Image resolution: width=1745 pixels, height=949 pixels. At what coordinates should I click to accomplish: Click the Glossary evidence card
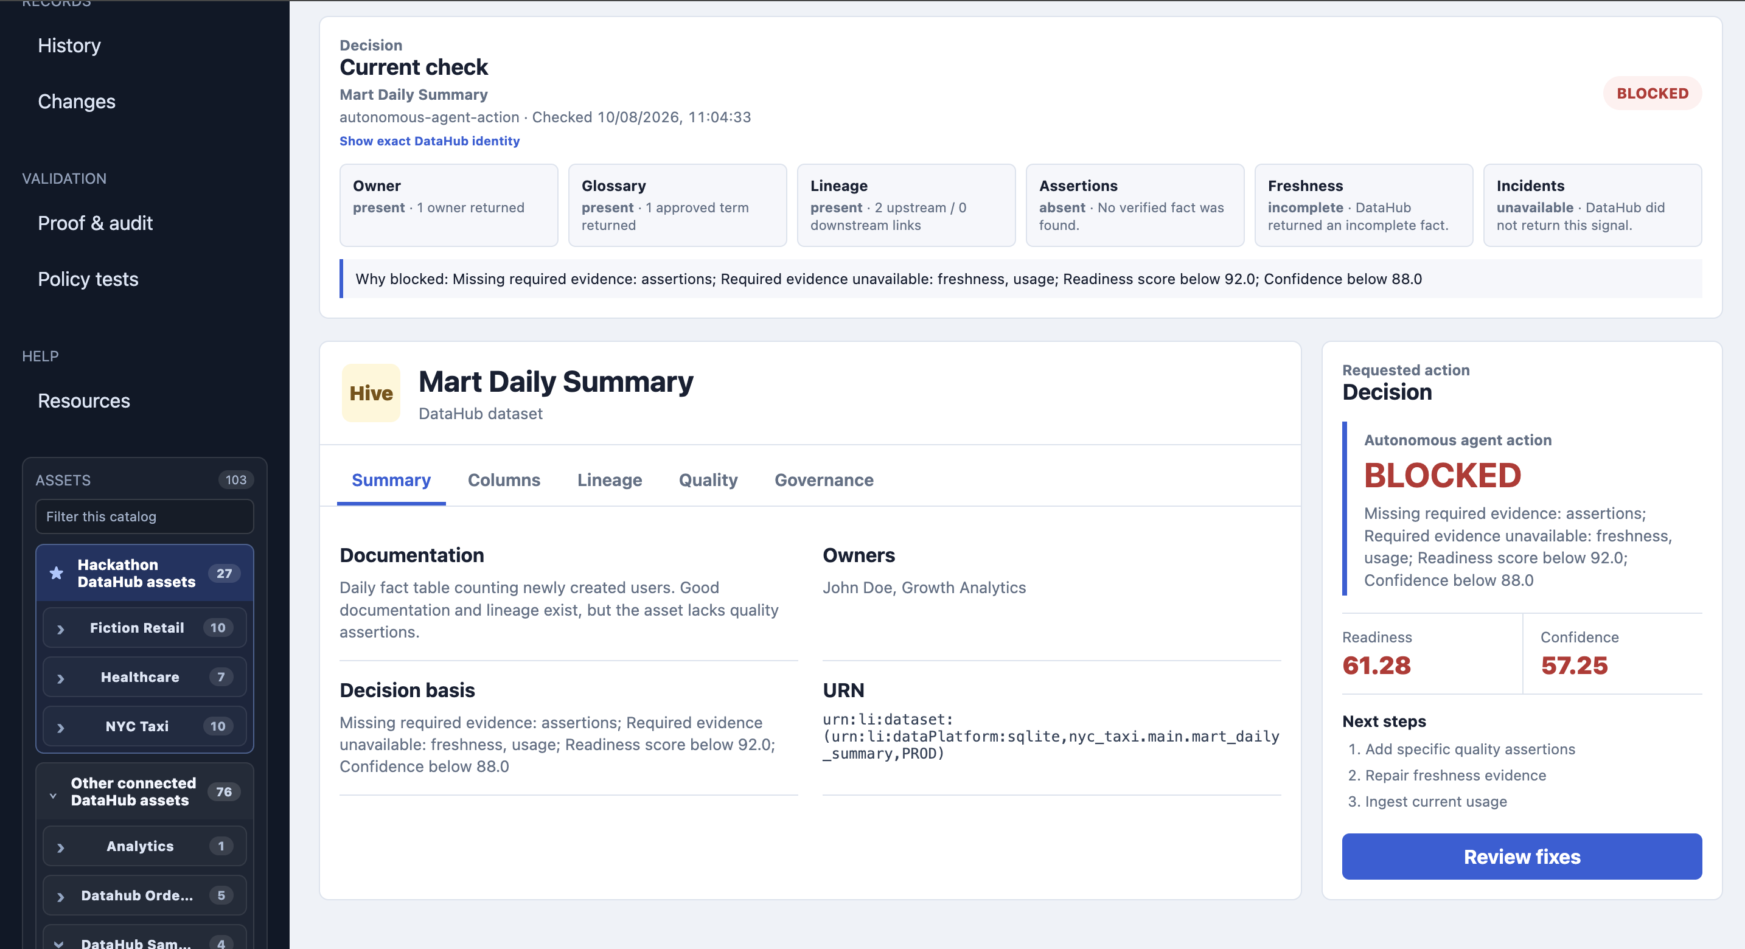pos(677,205)
